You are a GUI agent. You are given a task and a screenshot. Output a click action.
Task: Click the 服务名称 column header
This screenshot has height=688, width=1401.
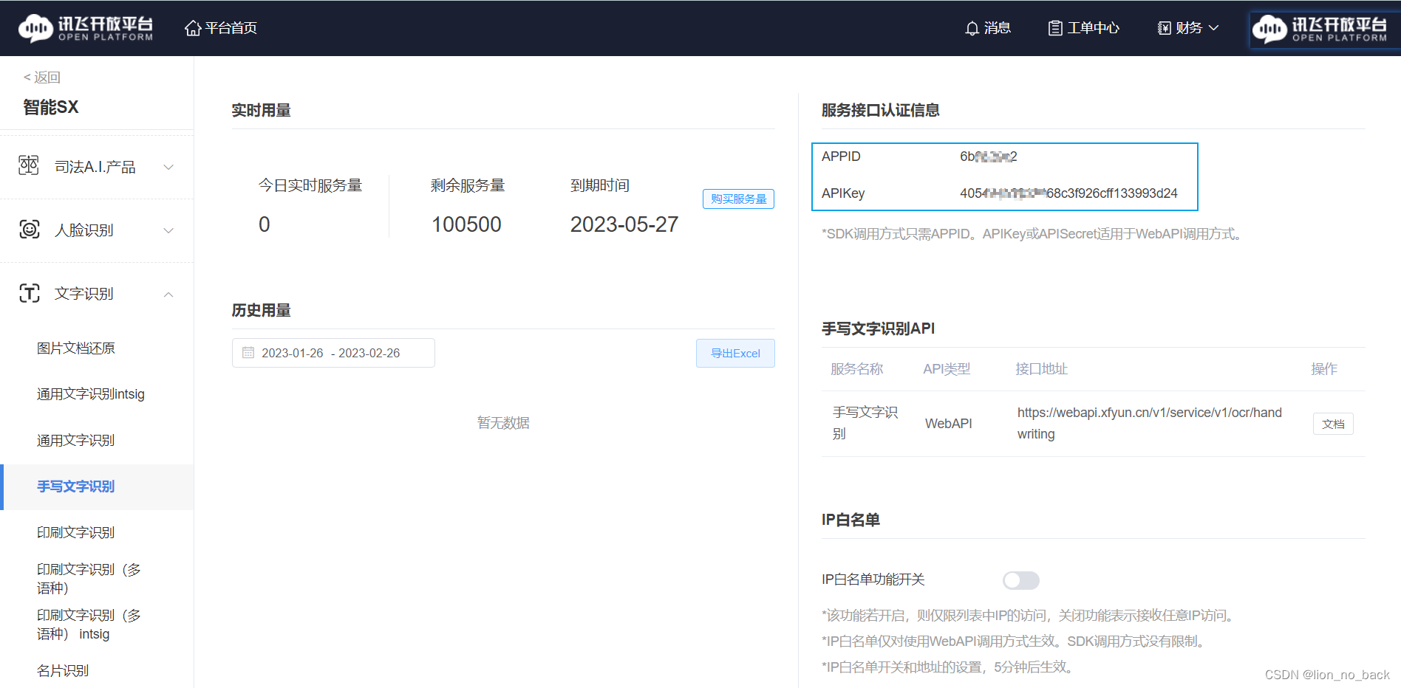[x=857, y=369]
